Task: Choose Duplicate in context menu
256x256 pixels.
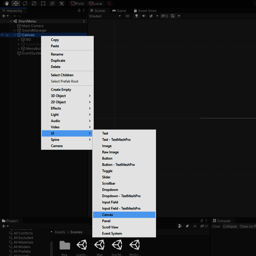Action: click(x=67, y=61)
